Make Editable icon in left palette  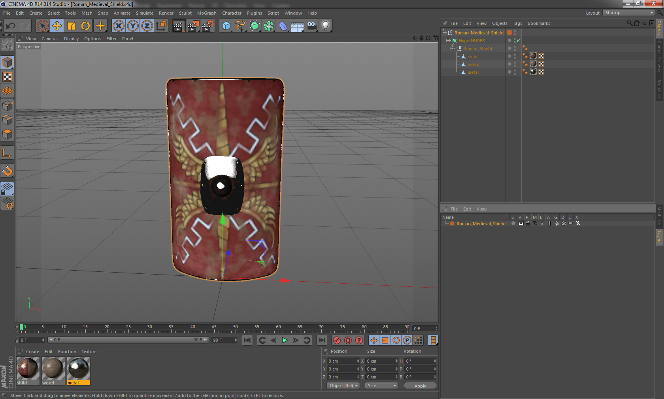(7, 44)
